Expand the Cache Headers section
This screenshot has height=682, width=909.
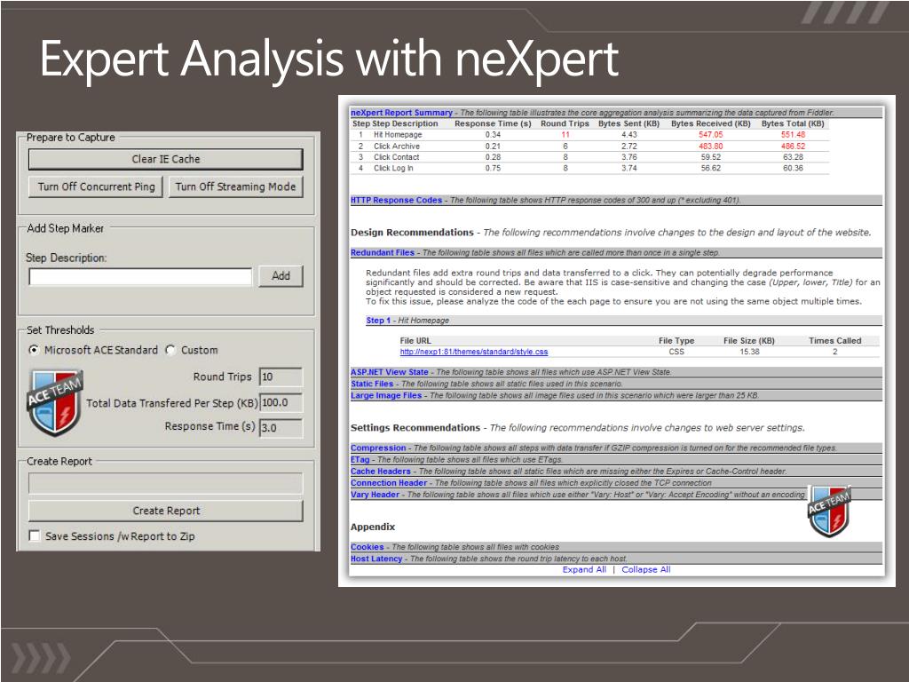(380, 471)
